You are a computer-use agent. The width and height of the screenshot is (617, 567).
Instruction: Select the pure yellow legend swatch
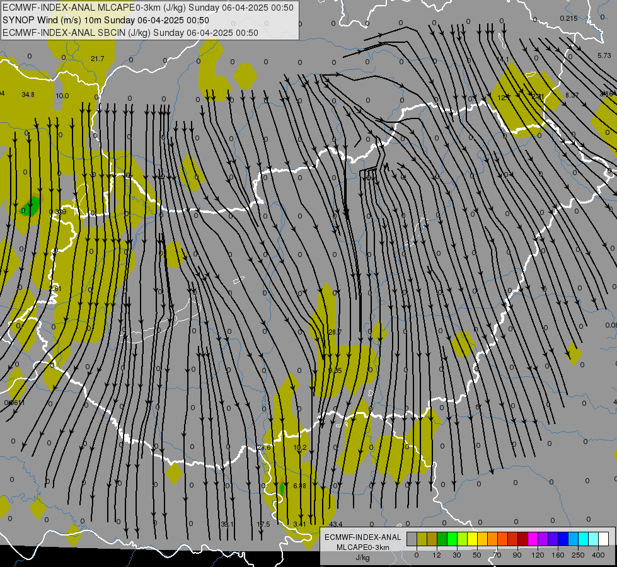click(x=472, y=539)
